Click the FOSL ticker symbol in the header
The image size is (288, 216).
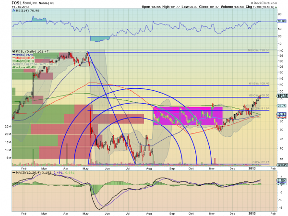(16, 3)
